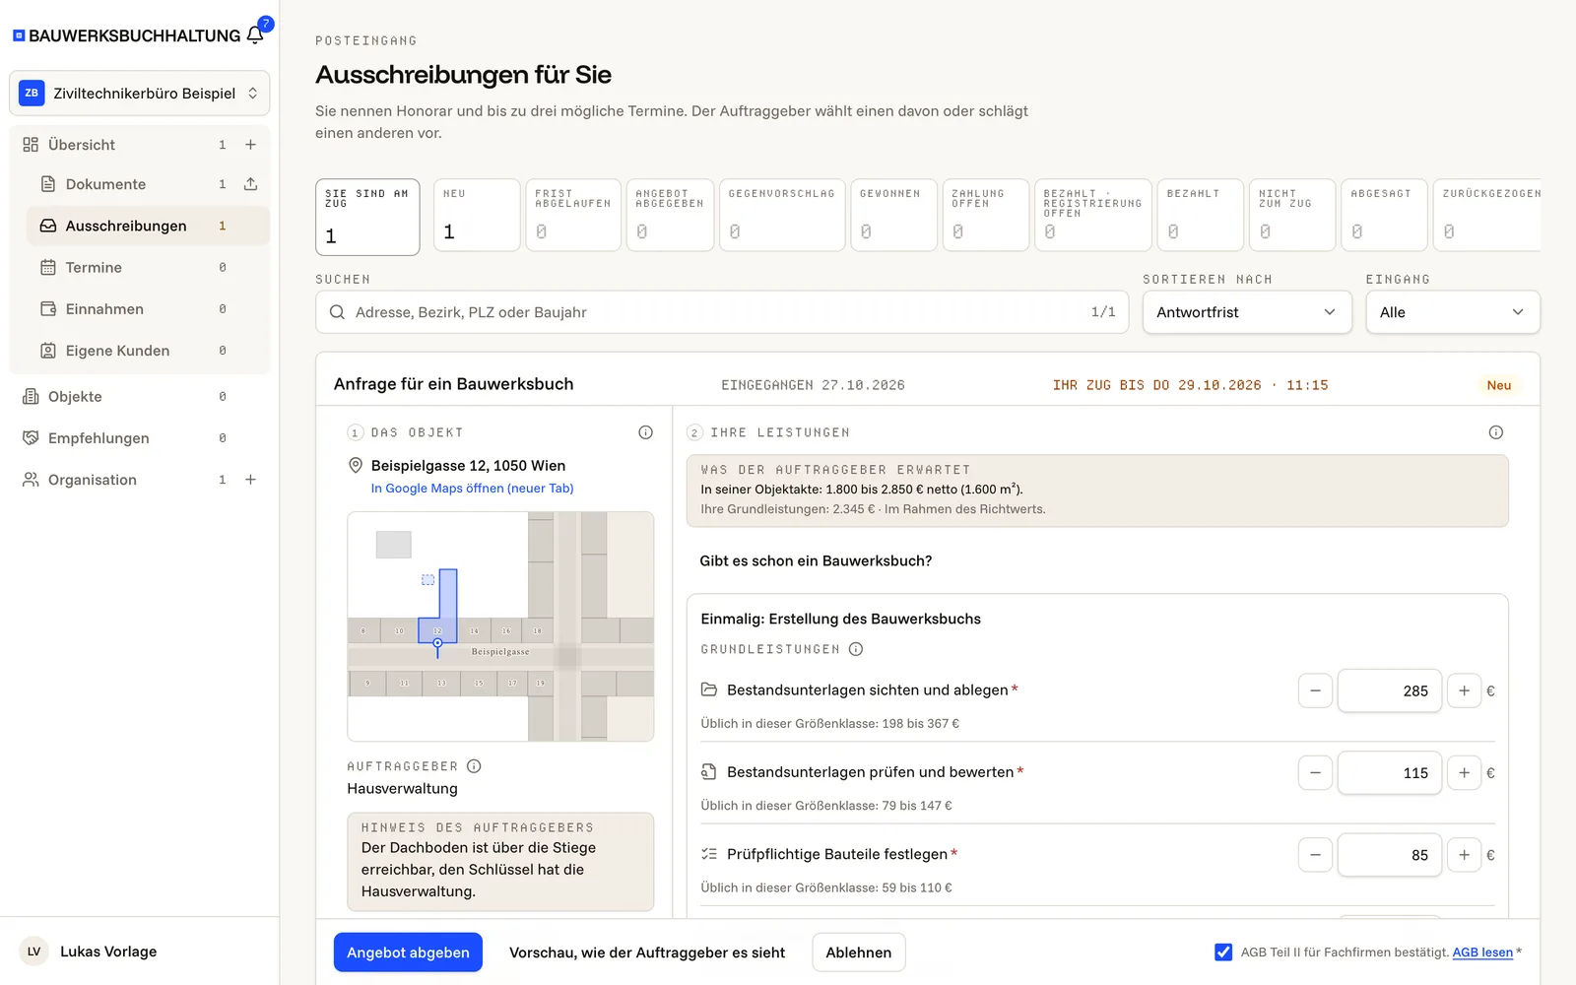Viewport: 1576px width, 985px height.
Task: Click the Ablehnen button
Action: [859, 952]
